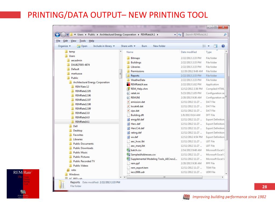The image size is (275, 206).
Task: Select REMRate14.0 in the tree
Action: (81, 117)
